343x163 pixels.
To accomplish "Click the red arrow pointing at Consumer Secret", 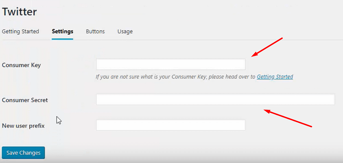I will (288, 117).
